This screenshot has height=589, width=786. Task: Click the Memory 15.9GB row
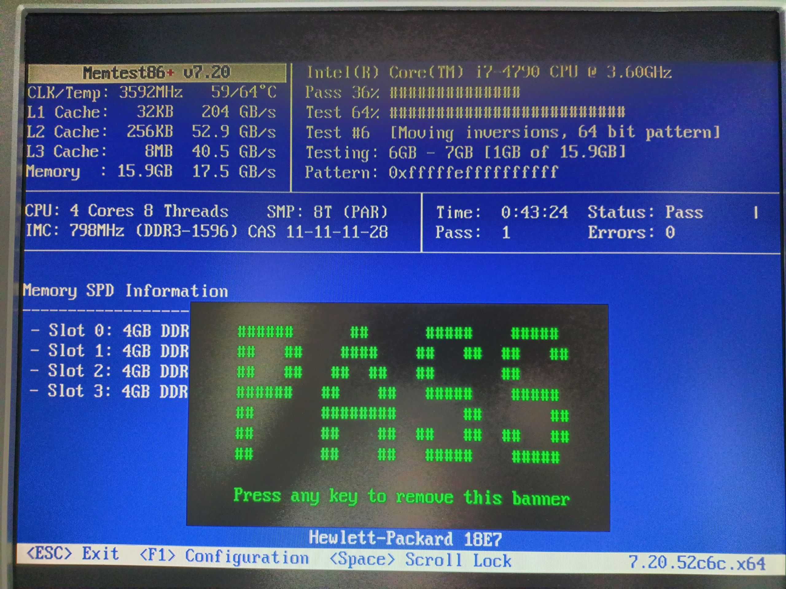click(x=151, y=171)
